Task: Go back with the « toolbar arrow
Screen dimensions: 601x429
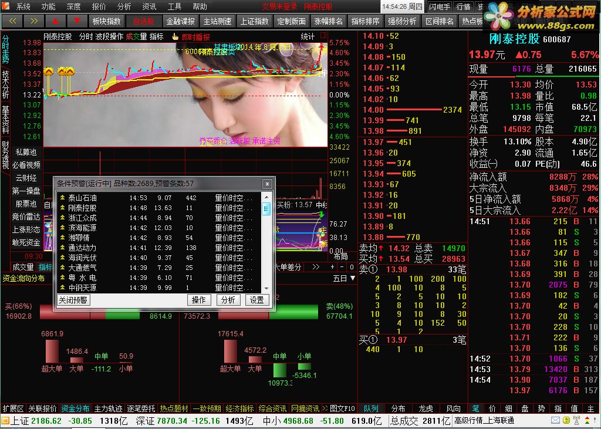Action: click(x=12, y=21)
